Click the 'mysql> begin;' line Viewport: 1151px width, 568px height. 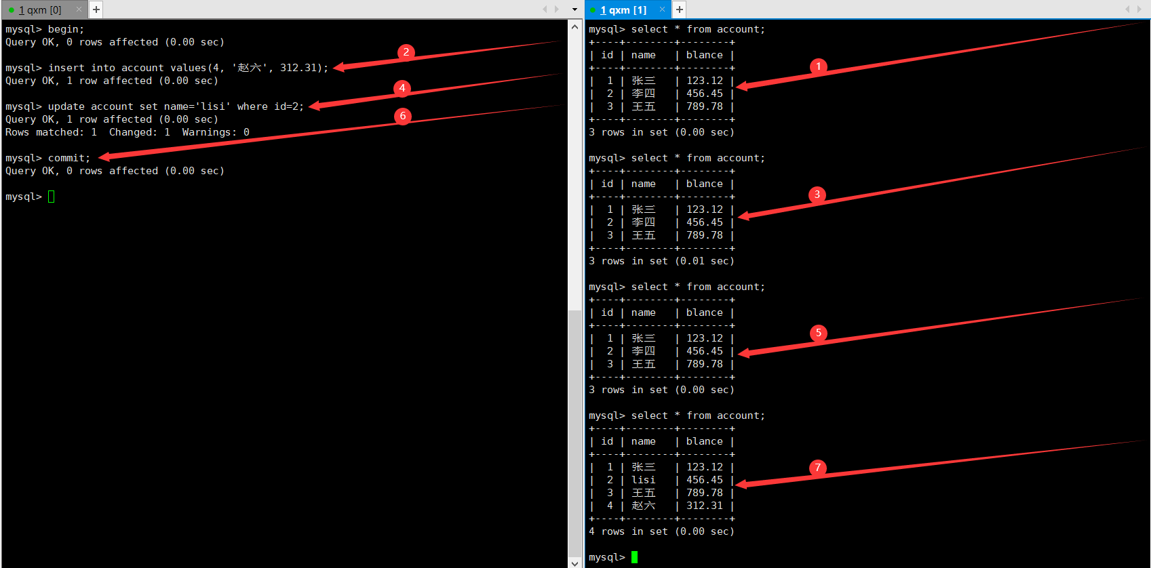pos(45,29)
